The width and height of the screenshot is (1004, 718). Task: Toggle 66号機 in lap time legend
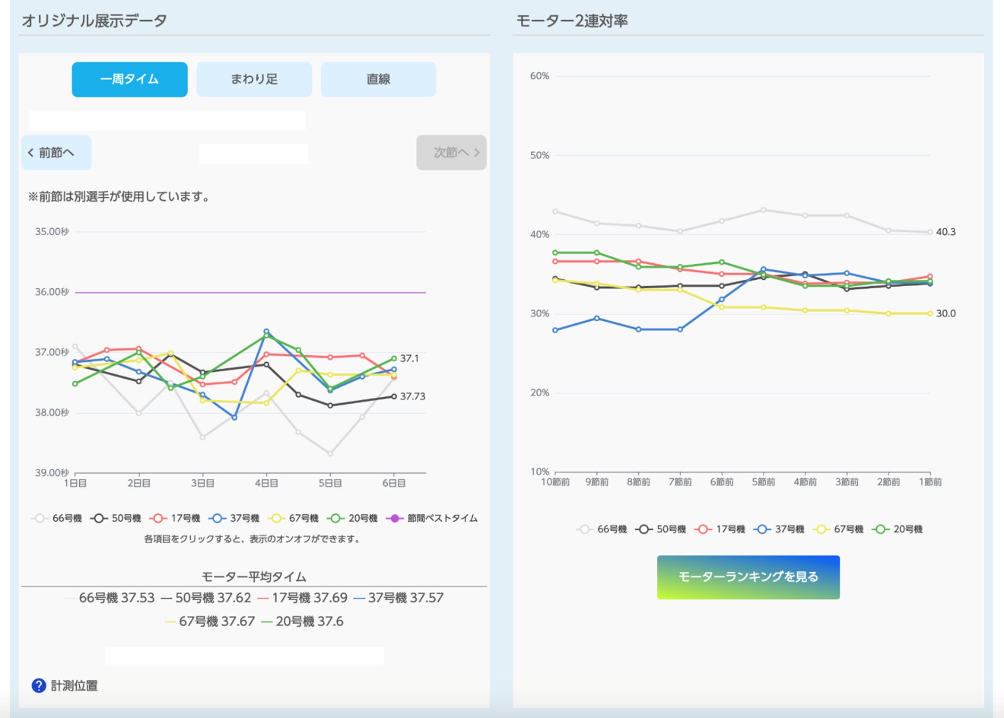pyautogui.click(x=57, y=518)
